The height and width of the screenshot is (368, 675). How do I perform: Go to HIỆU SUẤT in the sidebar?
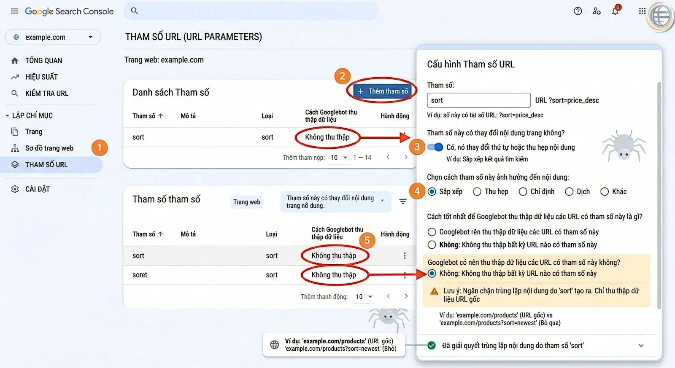(x=41, y=77)
